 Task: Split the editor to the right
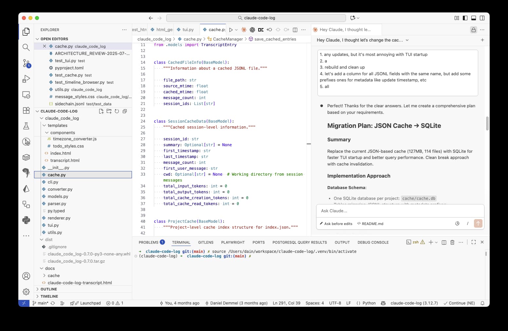click(295, 30)
